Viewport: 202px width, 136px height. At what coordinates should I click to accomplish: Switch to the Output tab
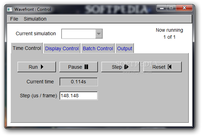pos(124,48)
